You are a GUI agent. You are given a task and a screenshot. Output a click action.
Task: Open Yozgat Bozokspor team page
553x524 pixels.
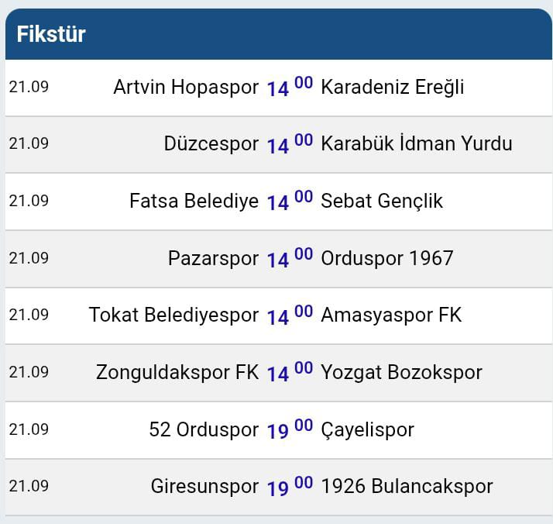(x=401, y=372)
